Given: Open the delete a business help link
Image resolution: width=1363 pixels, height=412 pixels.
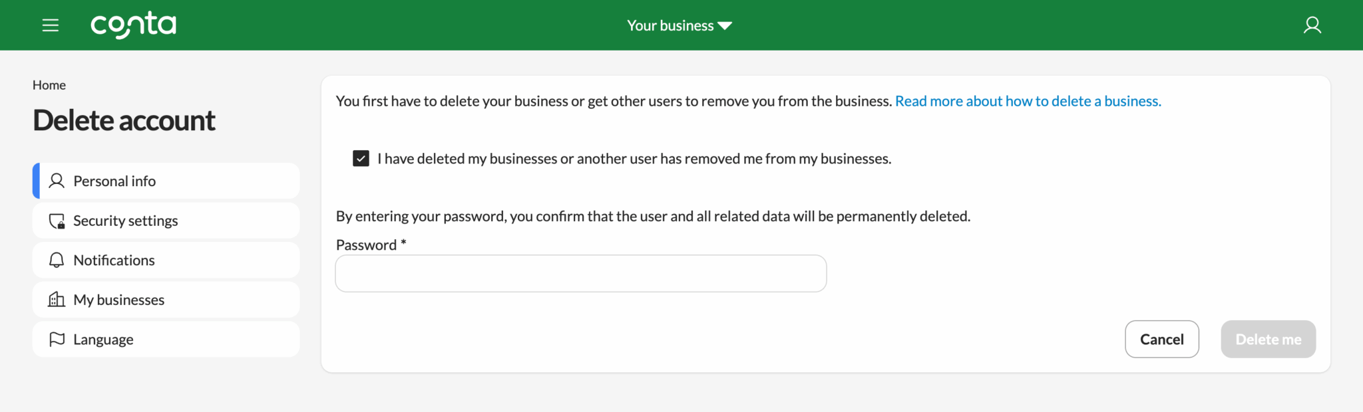Looking at the screenshot, I should click(x=1028, y=101).
